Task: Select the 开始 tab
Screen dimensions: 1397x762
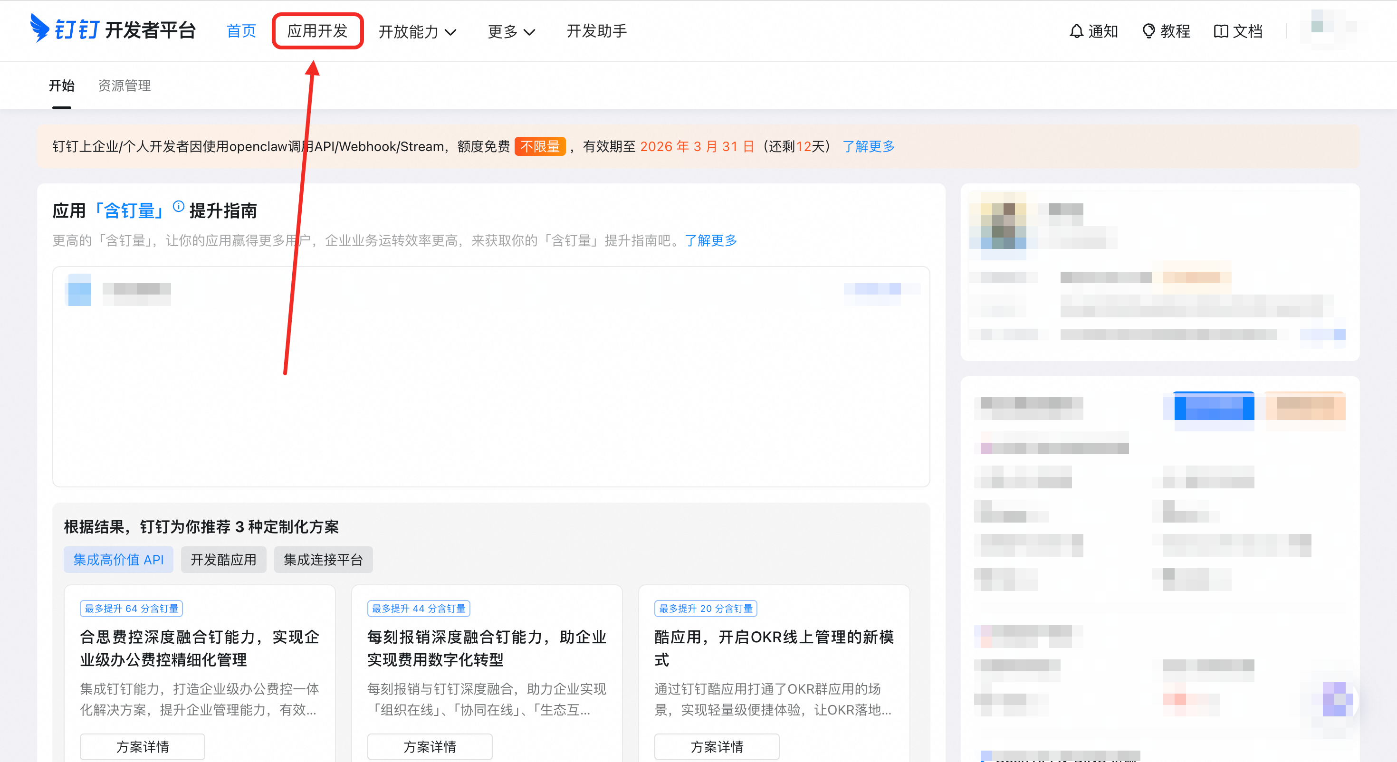Action: click(x=61, y=86)
